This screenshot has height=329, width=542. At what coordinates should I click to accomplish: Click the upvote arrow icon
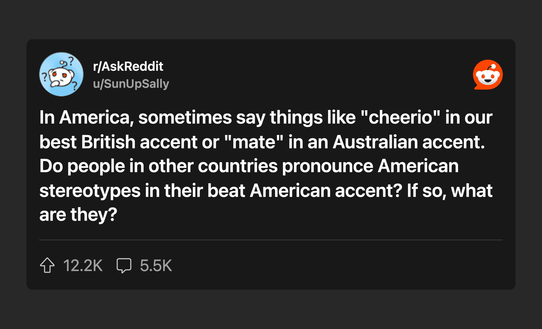pos(47,265)
